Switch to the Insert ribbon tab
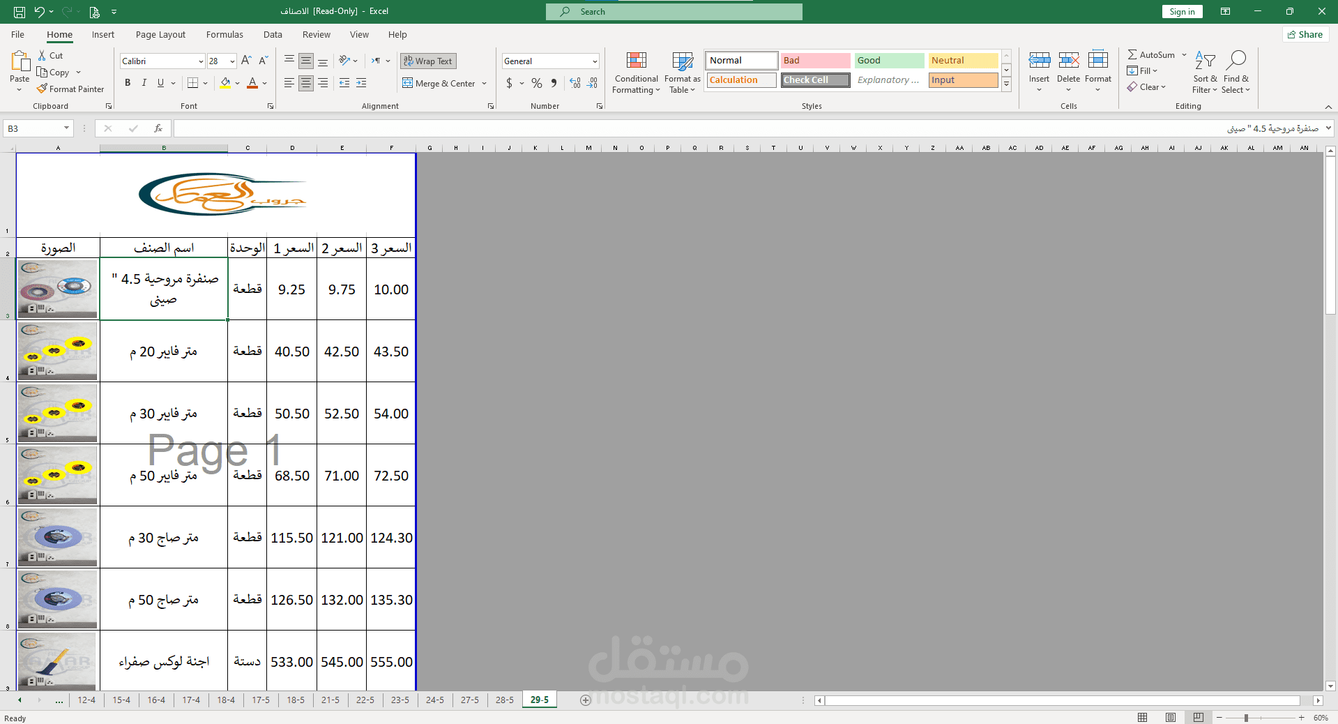The image size is (1338, 724). (x=103, y=34)
